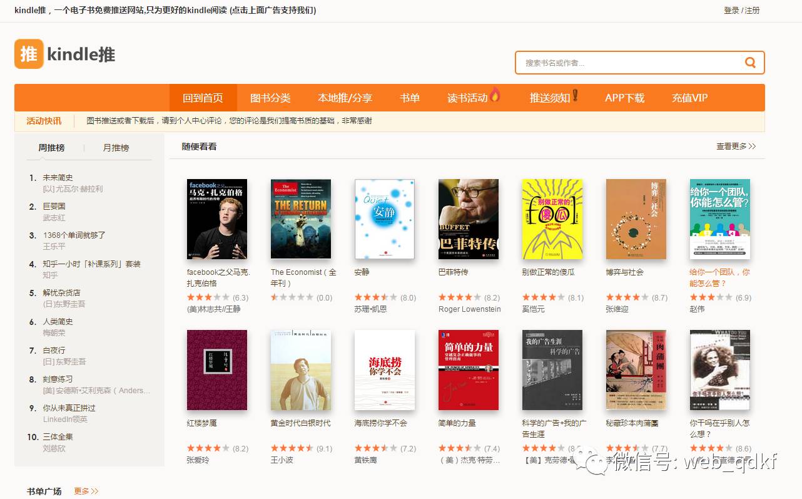The width and height of the screenshot is (802, 499).
Task: Open the APP下载 menu item
Action: click(x=624, y=98)
